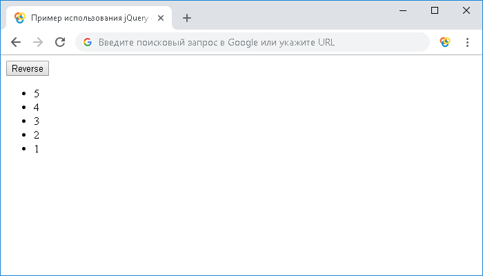Go back with the browser back arrow
This screenshot has height=276, width=483.
click(x=16, y=42)
